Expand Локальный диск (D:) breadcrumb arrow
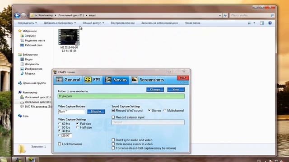This screenshot has height=162, width=289. point(86,15)
